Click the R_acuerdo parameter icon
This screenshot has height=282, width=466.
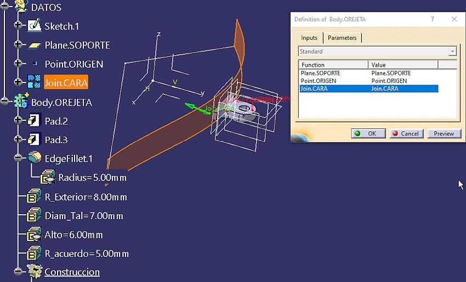(x=34, y=253)
